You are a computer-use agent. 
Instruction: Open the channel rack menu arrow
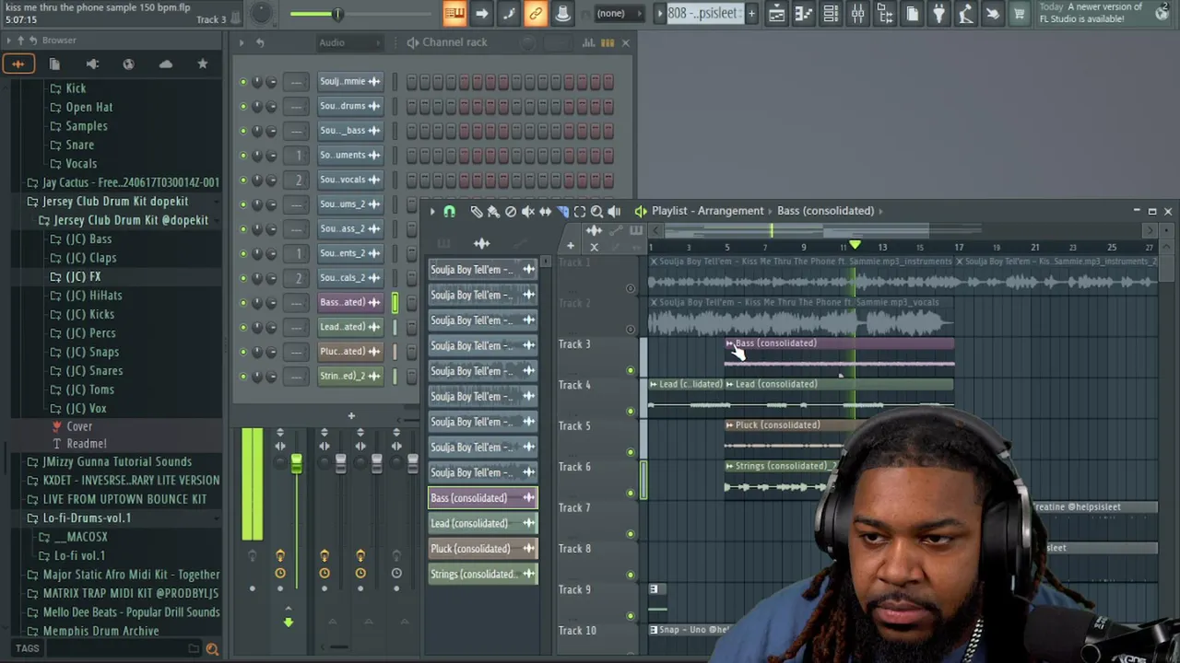pos(242,42)
